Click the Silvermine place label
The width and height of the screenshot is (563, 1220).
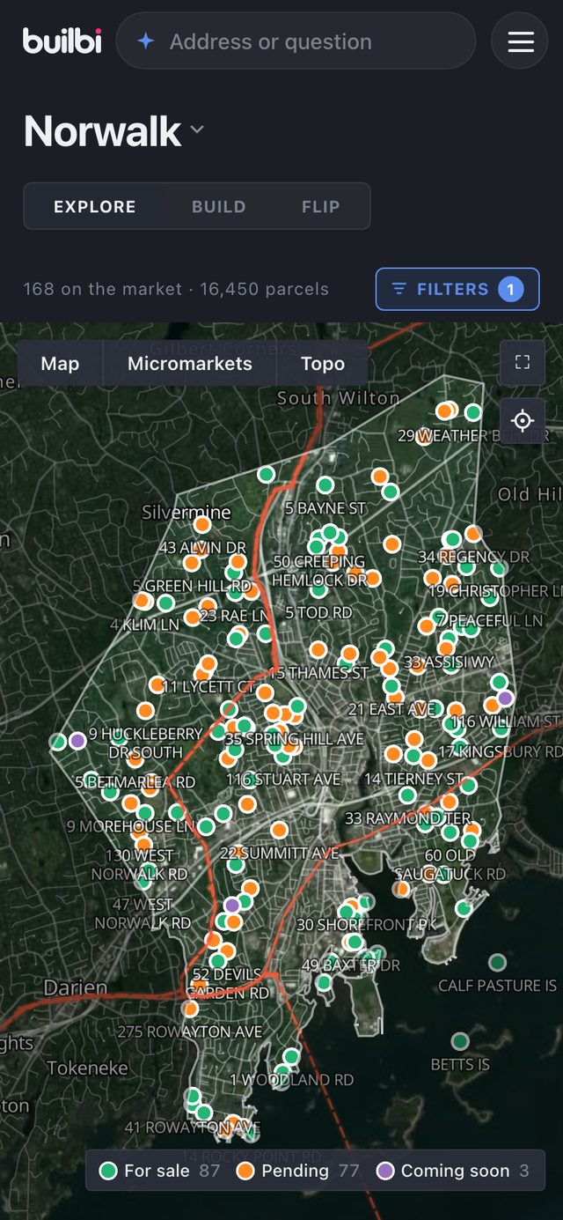coord(186,513)
